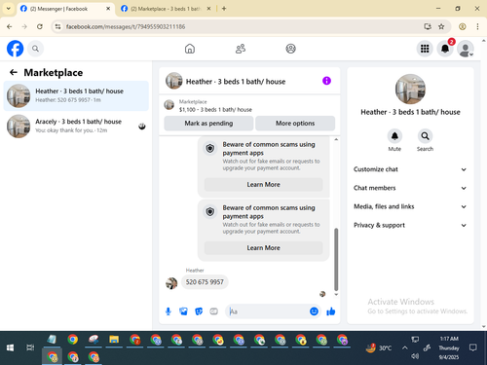Open the Friends icon in top navigation
This screenshot has height=365, width=487.
coord(241,49)
